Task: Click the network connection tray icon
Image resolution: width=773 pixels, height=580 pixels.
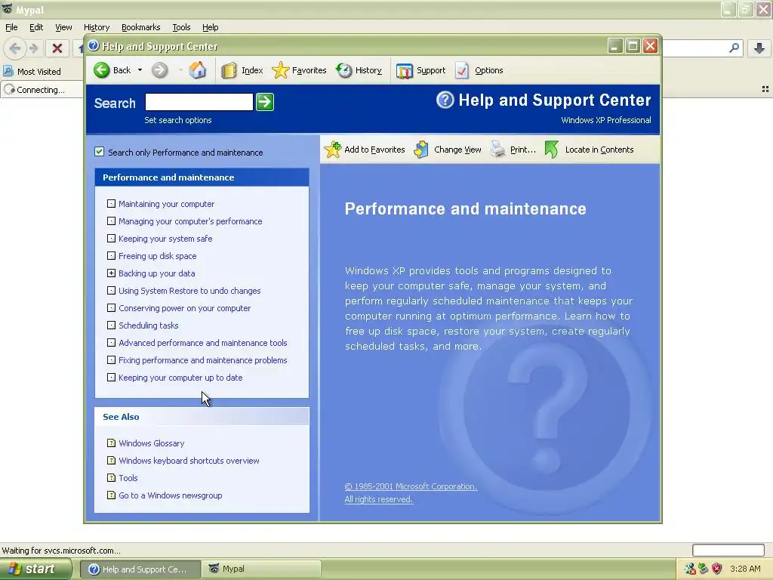Action: pyautogui.click(x=703, y=569)
